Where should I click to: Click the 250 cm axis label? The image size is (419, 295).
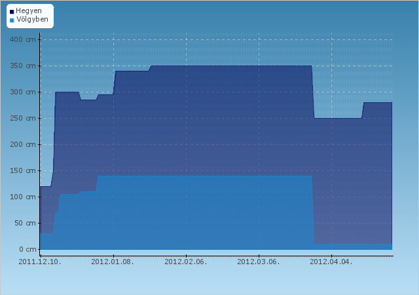pyautogui.click(x=22, y=118)
